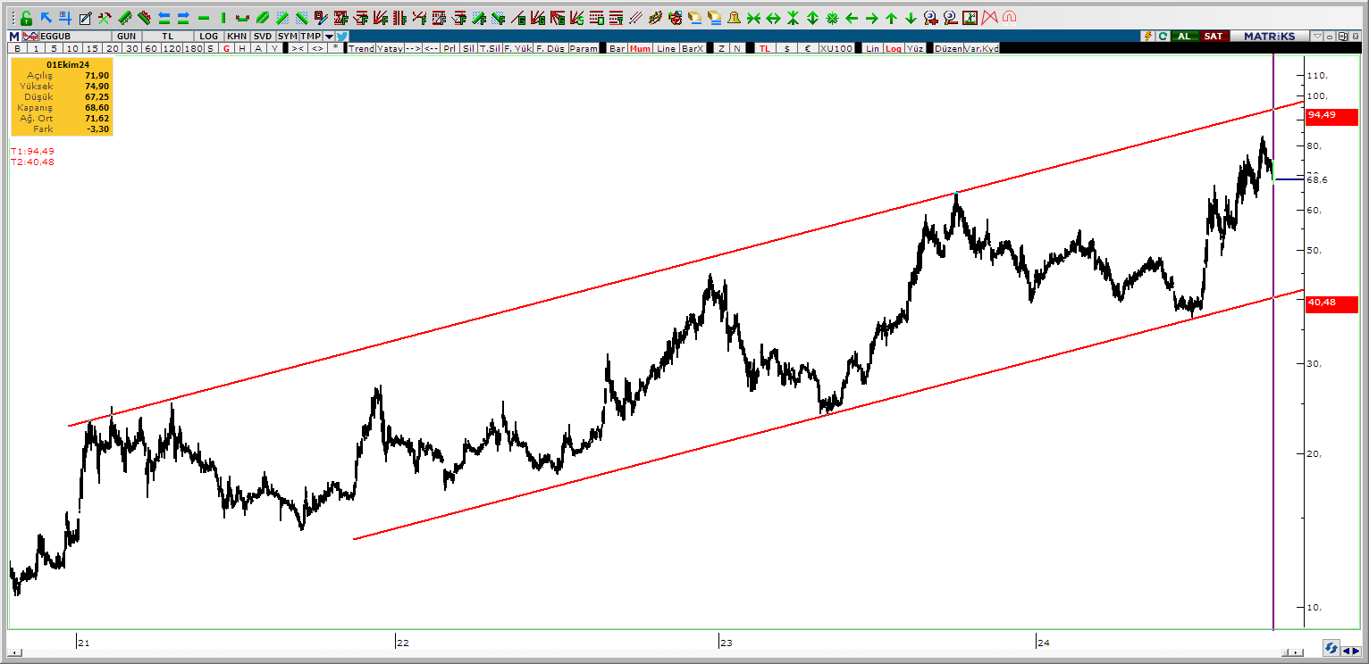Open the TL currency selector in header
1369x664 pixels.
(168, 36)
